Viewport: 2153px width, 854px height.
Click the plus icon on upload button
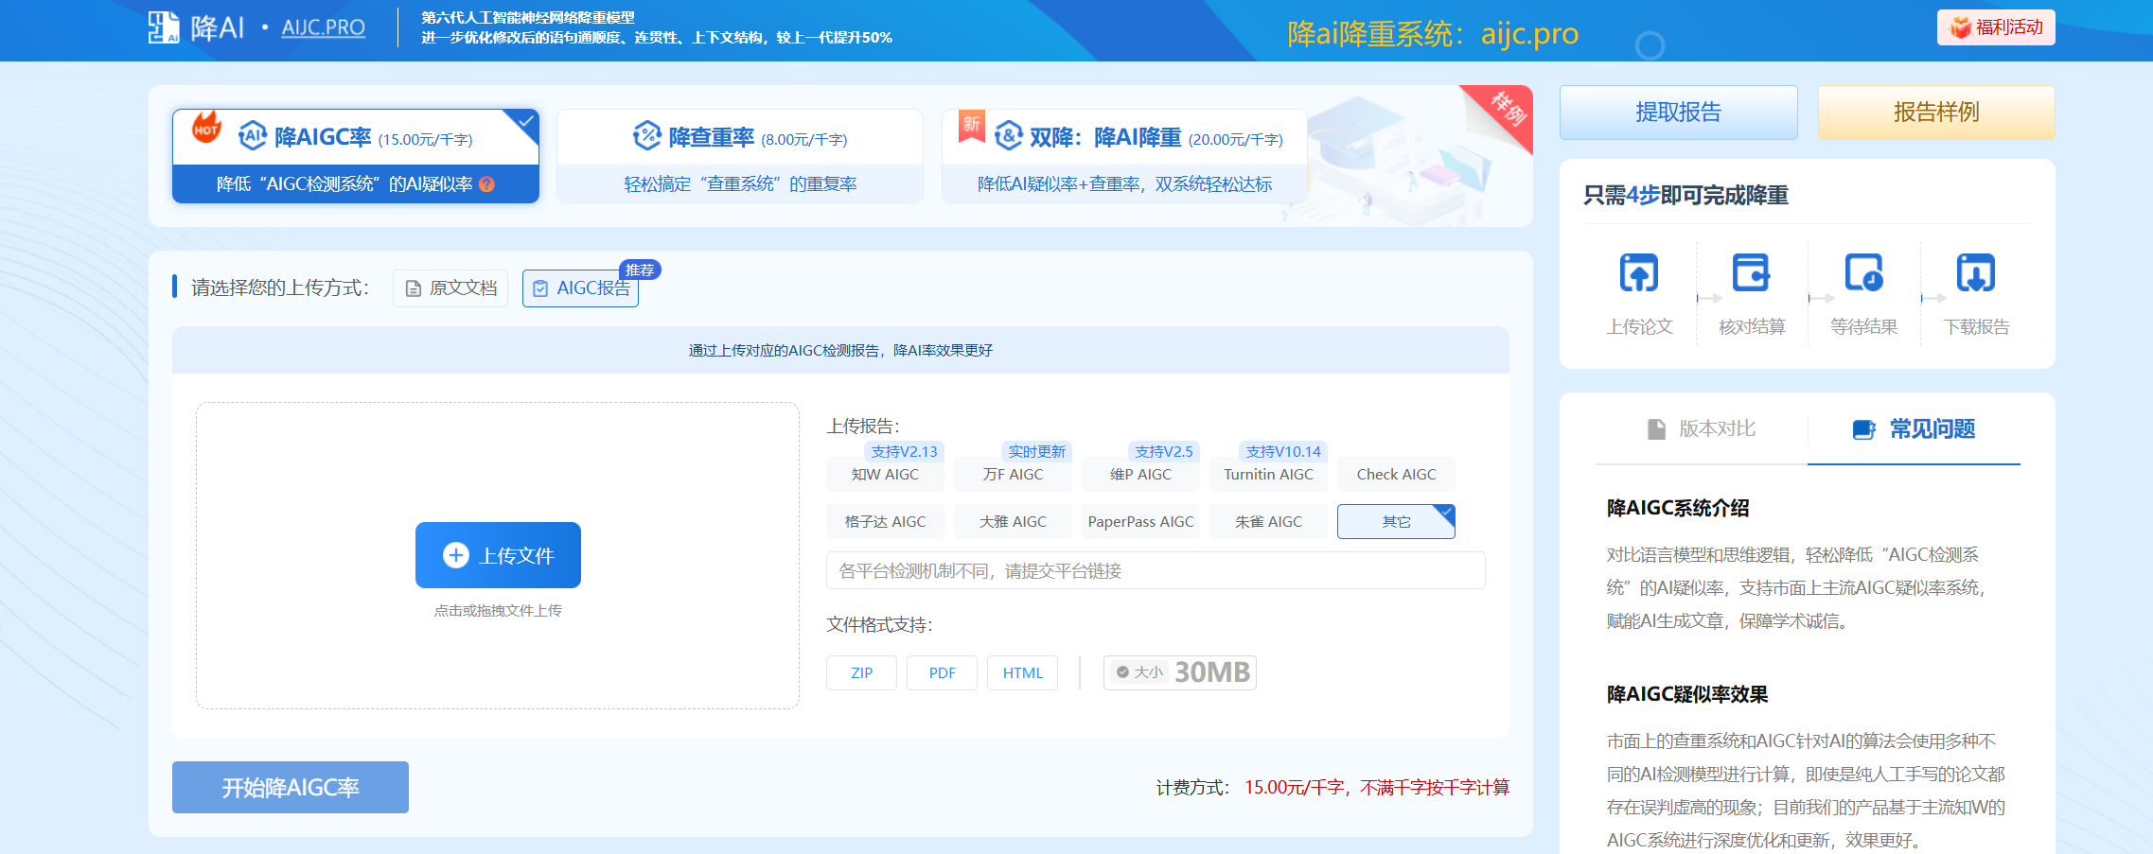point(456,555)
